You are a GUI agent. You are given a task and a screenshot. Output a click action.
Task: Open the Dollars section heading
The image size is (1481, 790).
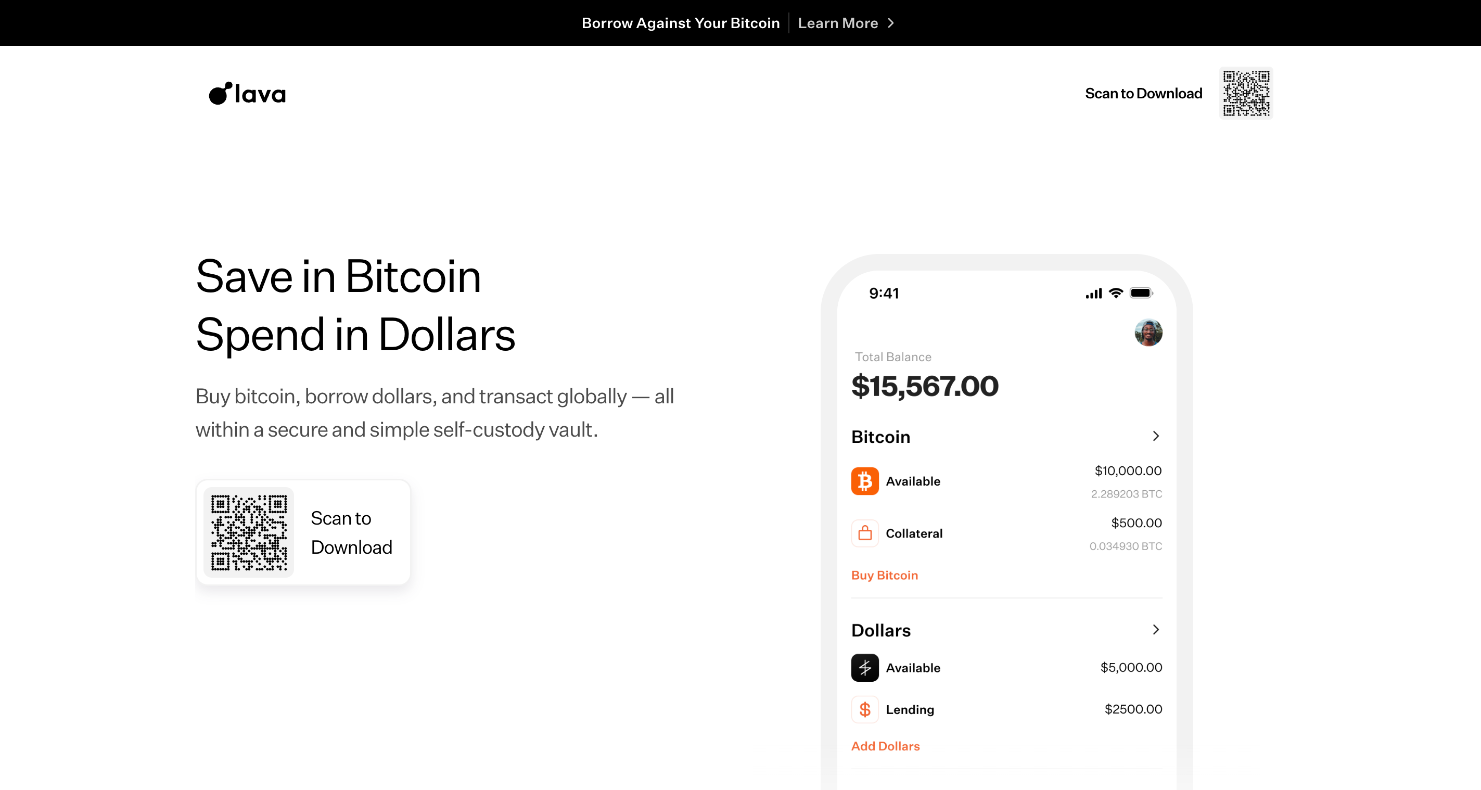tap(881, 630)
